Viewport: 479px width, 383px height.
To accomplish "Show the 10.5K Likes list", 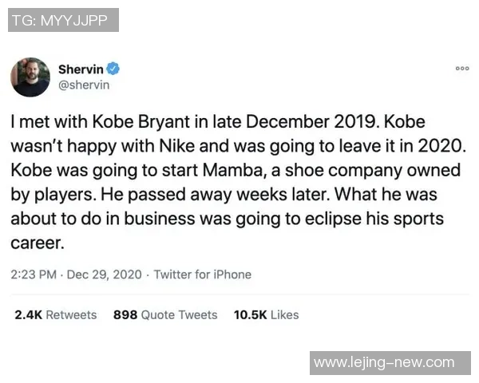I will point(266,315).
